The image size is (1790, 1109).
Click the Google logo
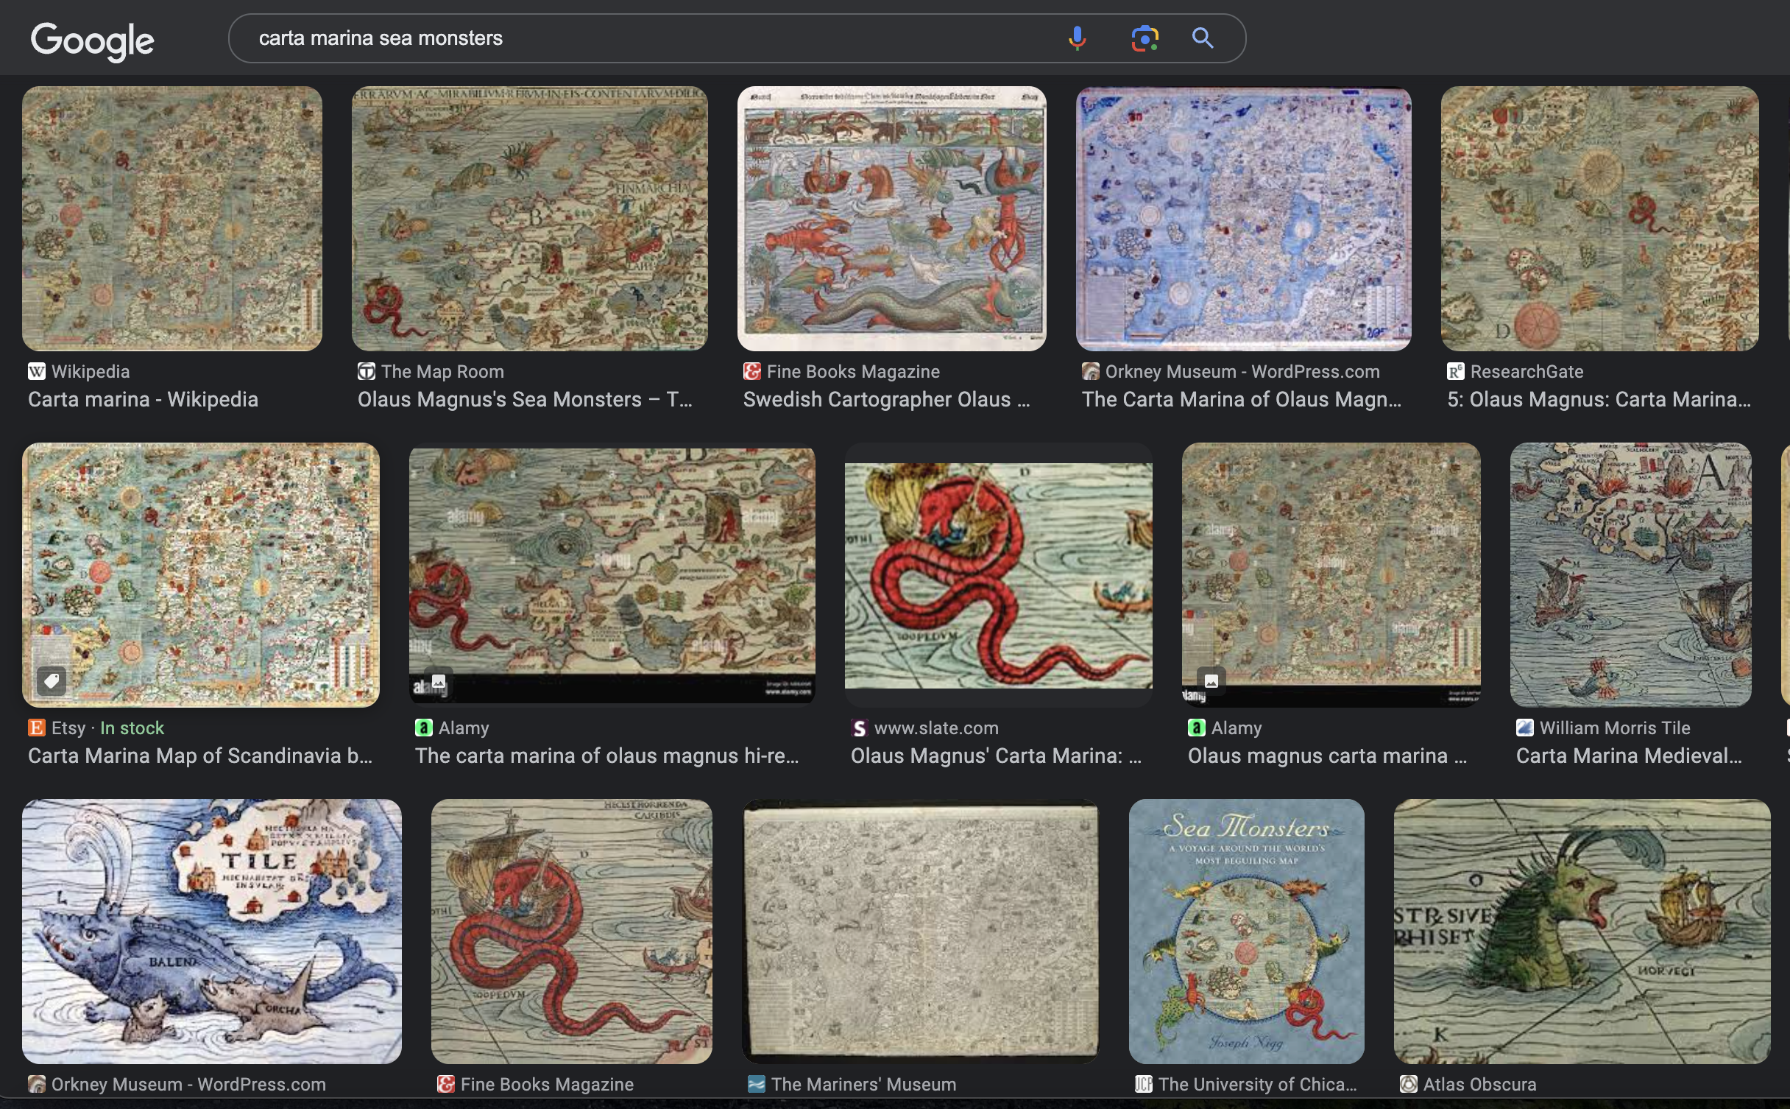pos(92,41)
